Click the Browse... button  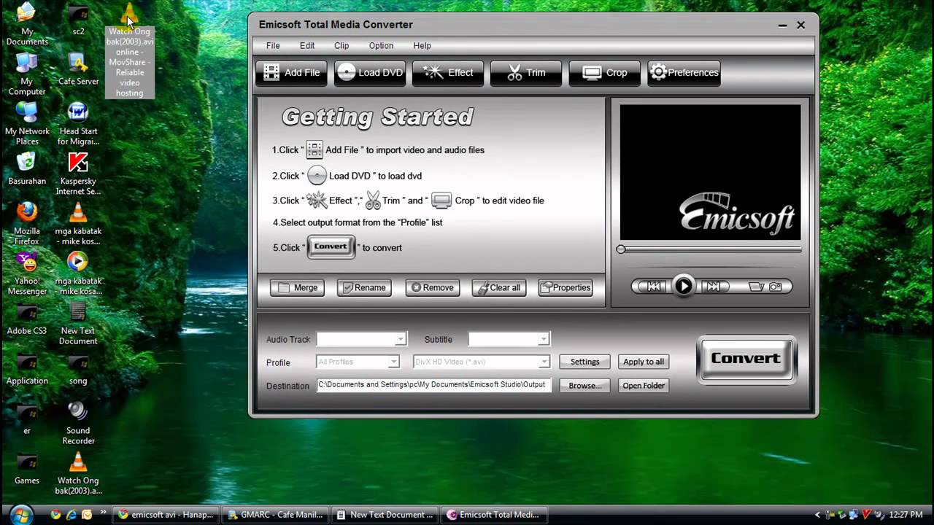click(584, 385)
